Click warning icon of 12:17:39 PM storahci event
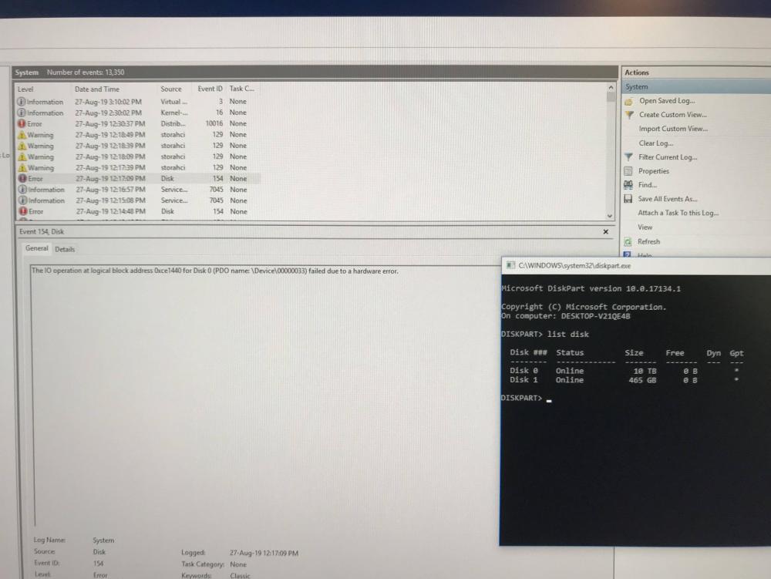 pos(22,167)
